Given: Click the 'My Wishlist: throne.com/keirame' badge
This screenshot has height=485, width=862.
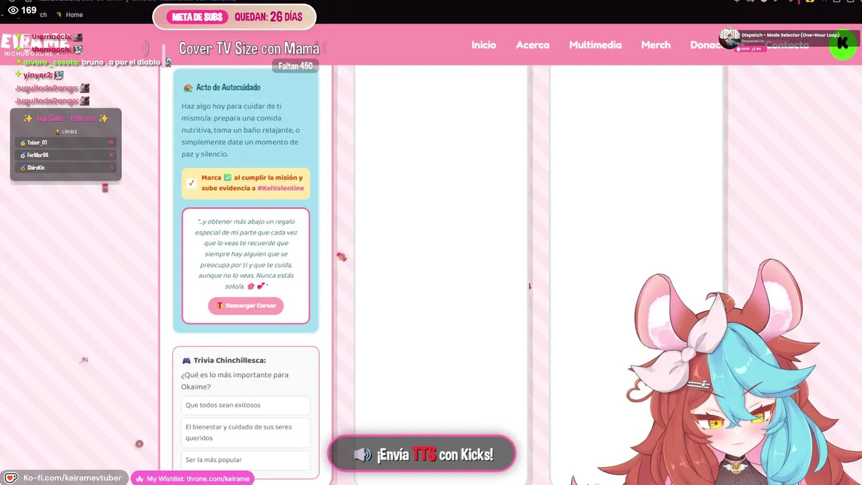Looking at the screenshot, I should coord(193,478).
